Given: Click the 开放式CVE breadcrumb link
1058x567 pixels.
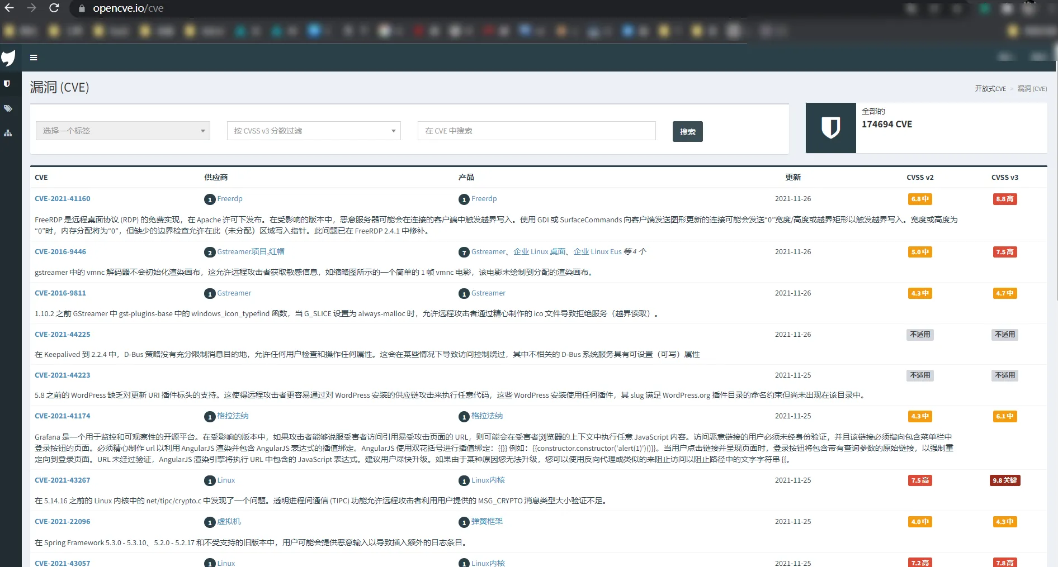Looking at the screenshot, I should pos(990,89).
